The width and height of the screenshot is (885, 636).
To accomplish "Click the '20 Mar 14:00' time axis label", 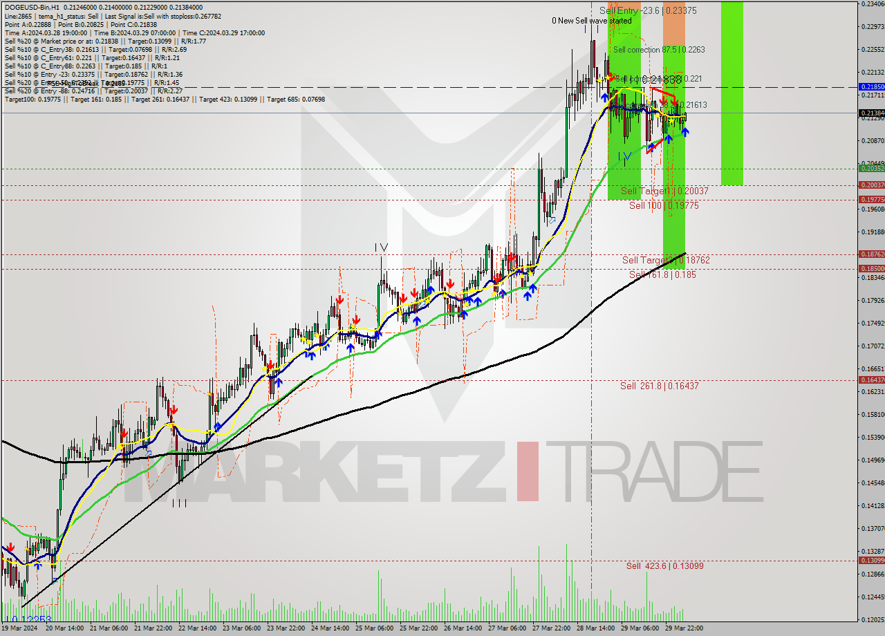I will click(x=66, y=628).
